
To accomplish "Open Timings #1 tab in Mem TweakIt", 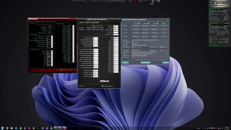I will [31, 22].
